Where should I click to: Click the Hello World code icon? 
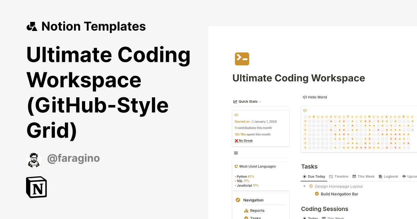(x=305, y=97)
